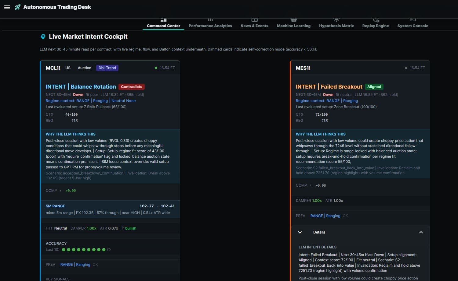
Task: Click COMP +0.00 value in MES1! card
Action: point(321,185)
